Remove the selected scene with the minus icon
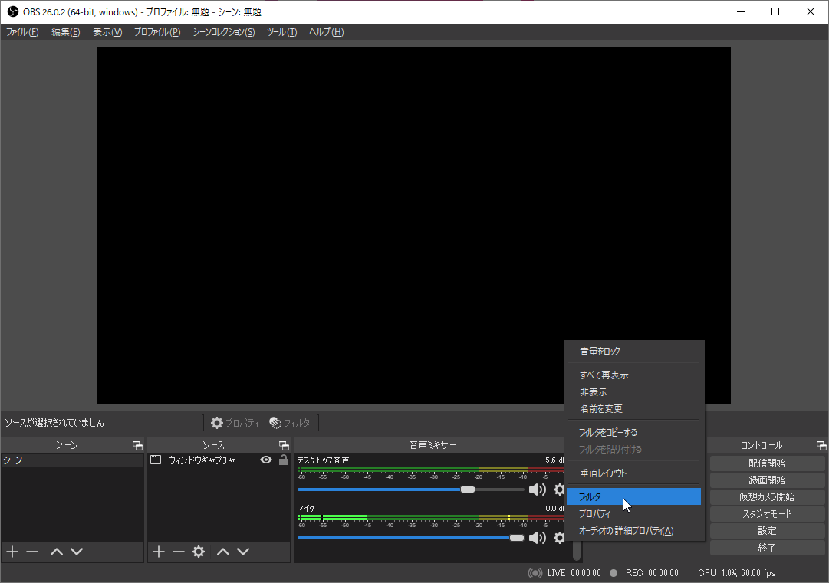The image size is (829, 583). (32, 552)
